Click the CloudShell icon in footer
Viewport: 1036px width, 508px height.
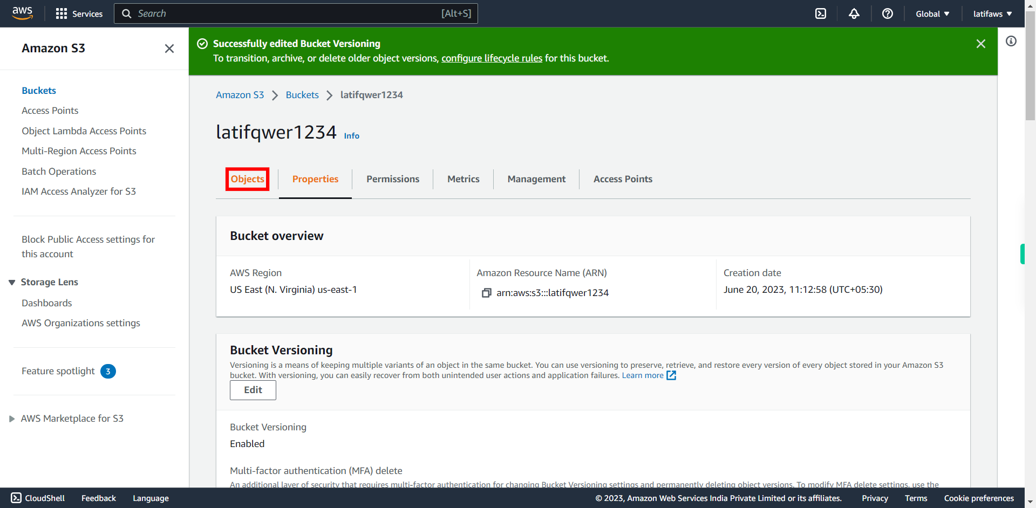[16, 498]
